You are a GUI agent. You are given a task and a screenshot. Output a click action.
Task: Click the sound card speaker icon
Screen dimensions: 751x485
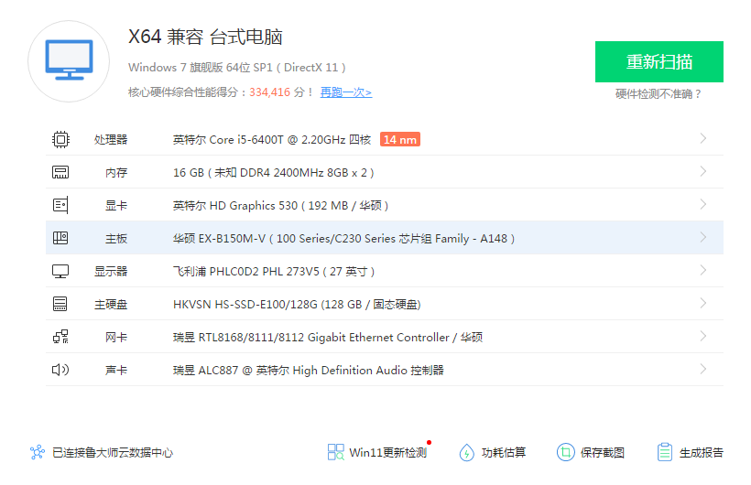coord(60,370)
